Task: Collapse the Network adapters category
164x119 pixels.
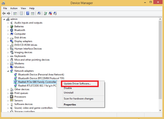Action: coord(8,71)
